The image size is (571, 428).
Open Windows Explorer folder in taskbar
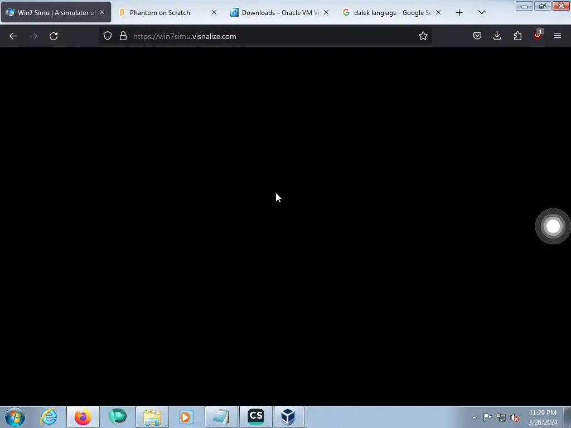click(152, 417)
